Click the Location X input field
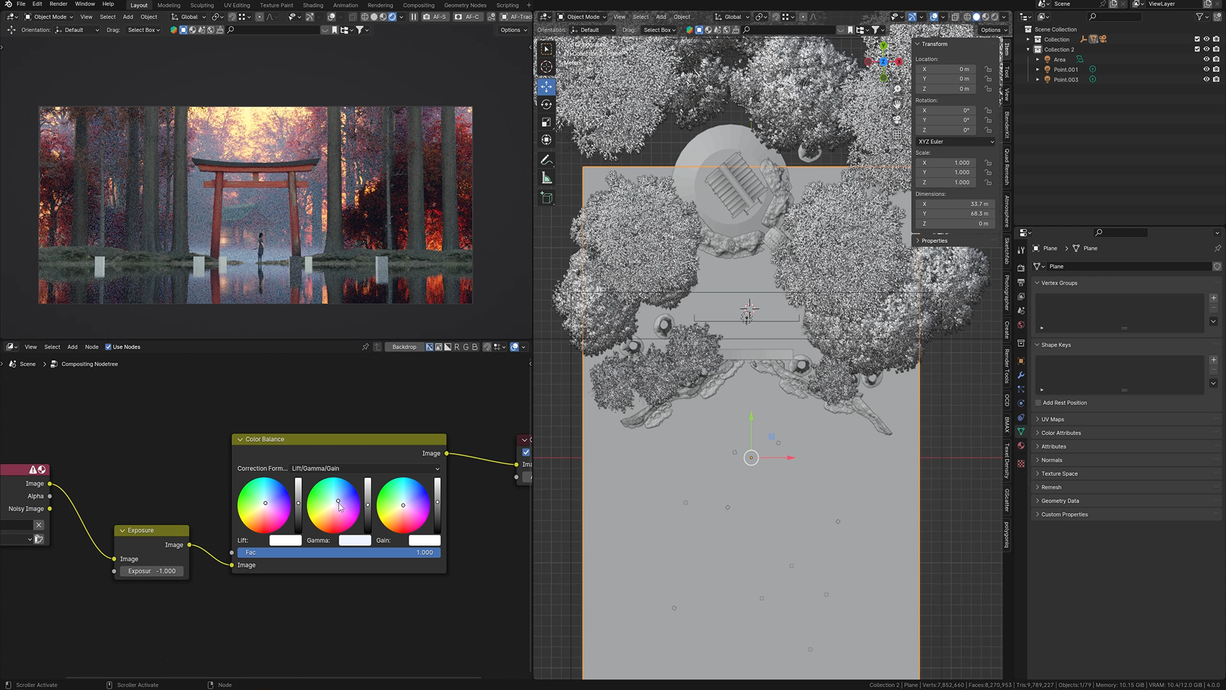This screenshot has height=690, width=1226. tap(945, 69)
